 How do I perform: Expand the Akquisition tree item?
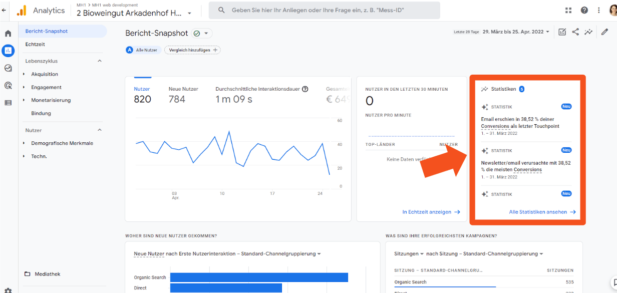click(45, 74)
